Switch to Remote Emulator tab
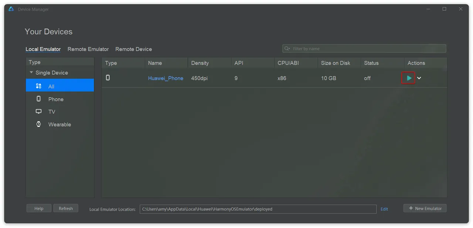Viewport: 473px width, 228px height. tap(88, 49)
